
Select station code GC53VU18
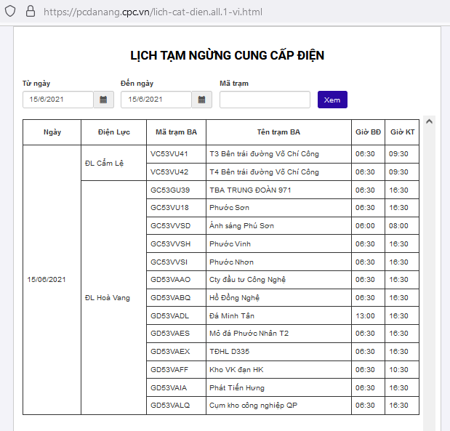(x=169, y=208)
